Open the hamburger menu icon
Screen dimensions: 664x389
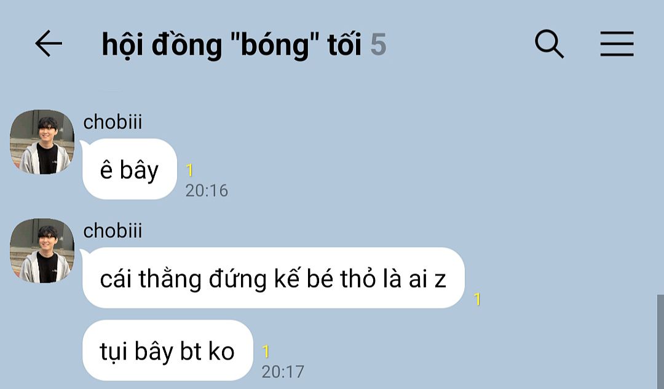617,44
